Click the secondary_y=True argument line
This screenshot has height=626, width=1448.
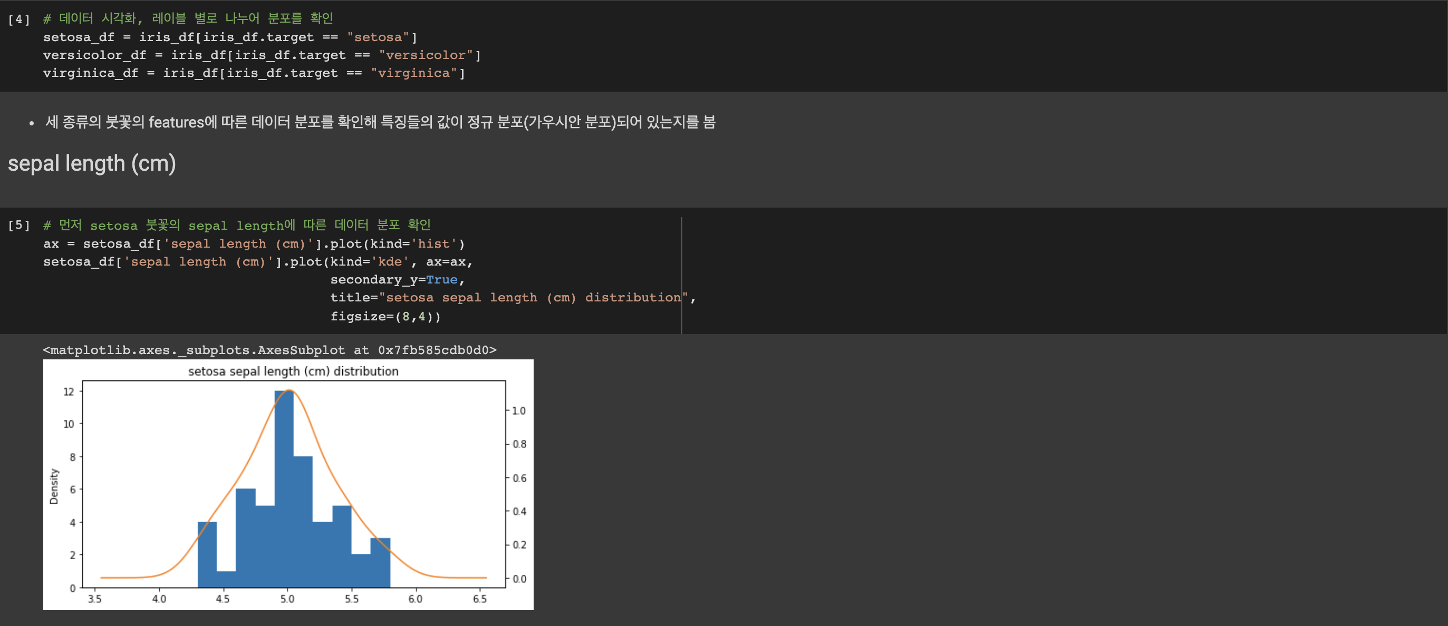397,280
